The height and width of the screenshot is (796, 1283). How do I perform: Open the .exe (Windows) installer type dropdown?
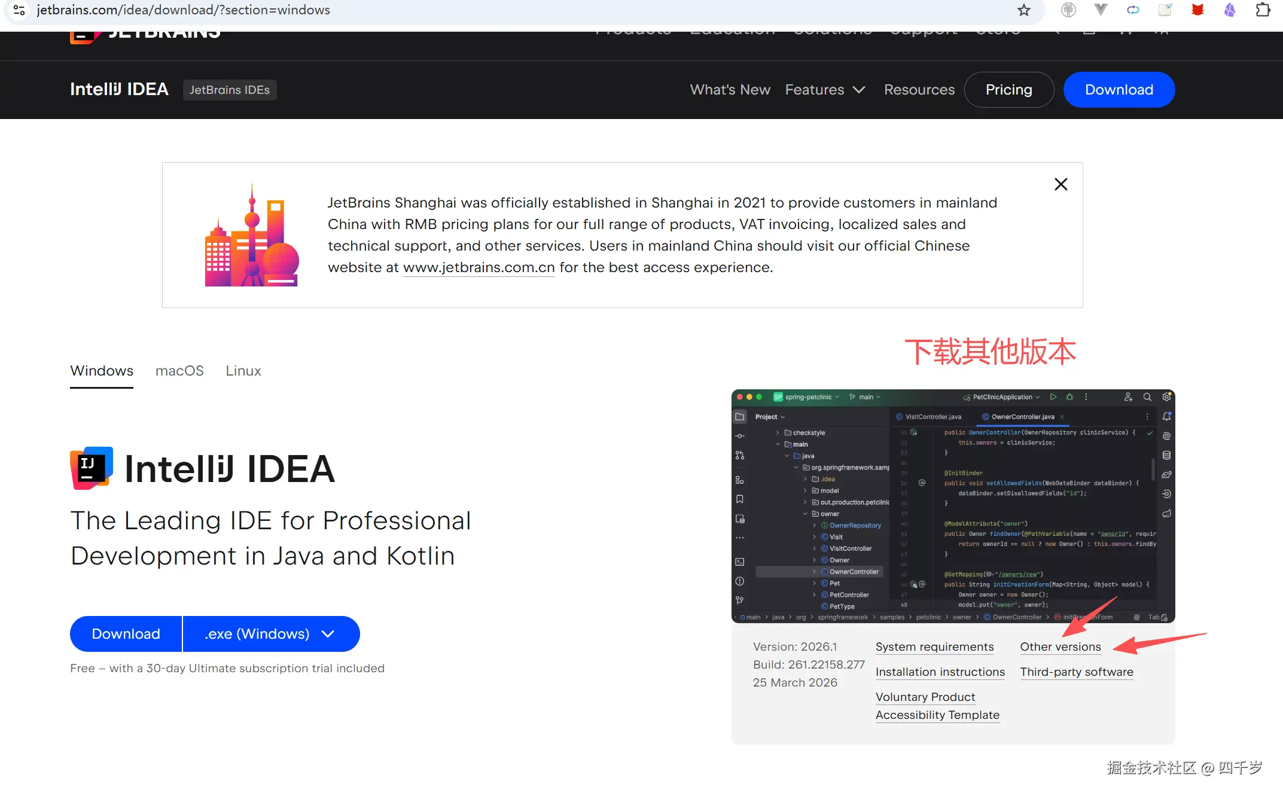270,634
